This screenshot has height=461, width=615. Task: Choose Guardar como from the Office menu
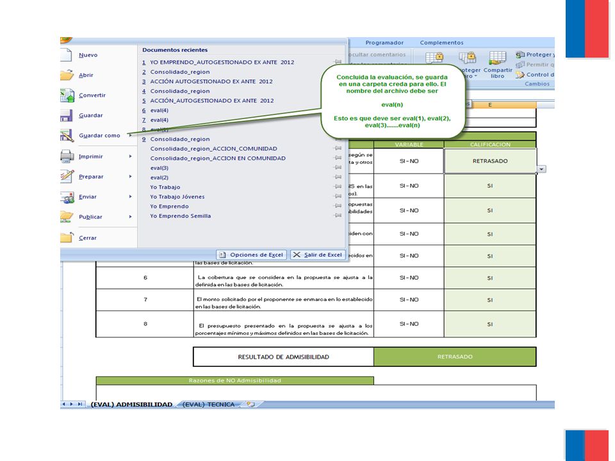tap(99, 136)
